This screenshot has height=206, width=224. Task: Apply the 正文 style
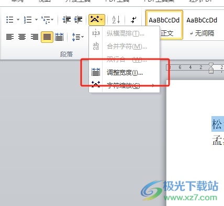click(164, 25)
